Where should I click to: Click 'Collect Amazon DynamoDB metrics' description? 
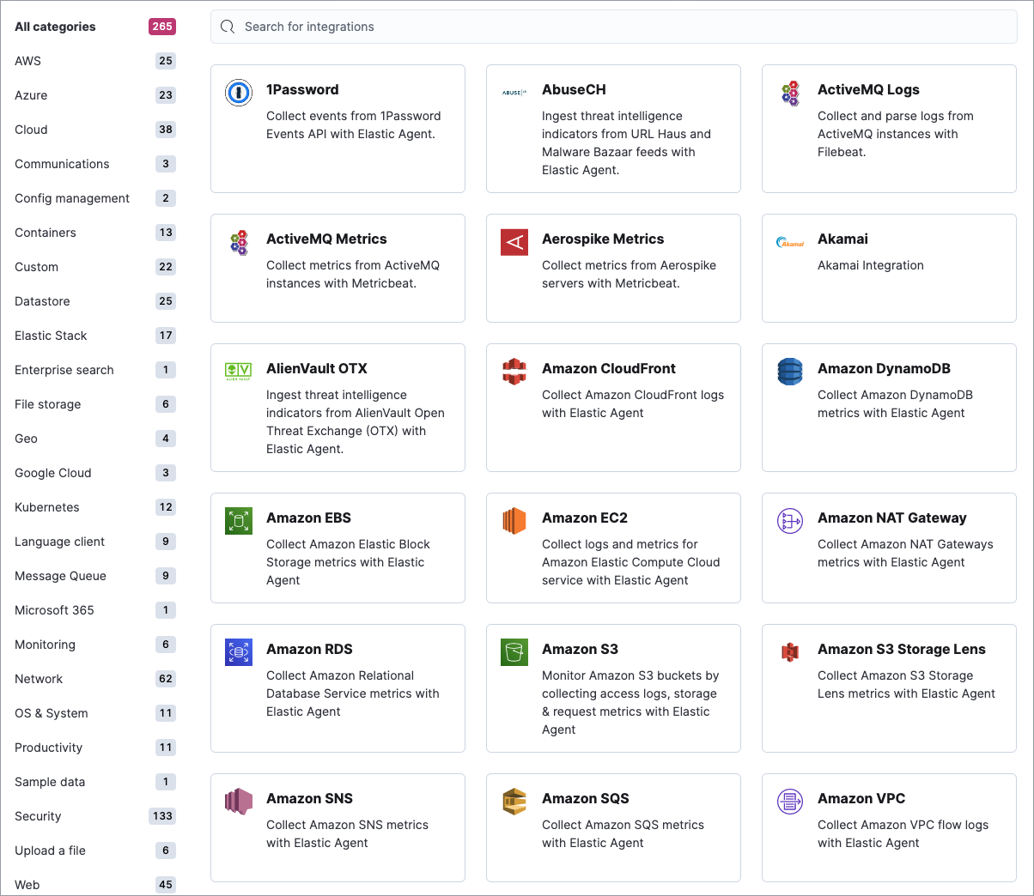point(895,403)
